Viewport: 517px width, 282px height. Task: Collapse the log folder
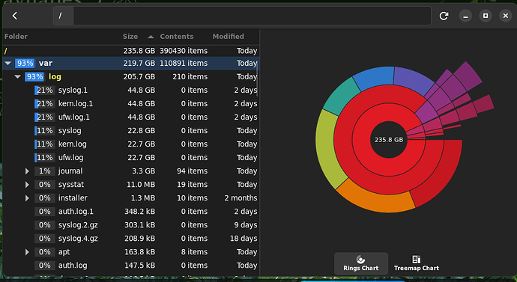(x=17, y=76)
